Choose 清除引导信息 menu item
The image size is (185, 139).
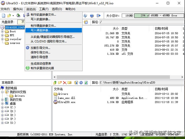tap(53, 57)
